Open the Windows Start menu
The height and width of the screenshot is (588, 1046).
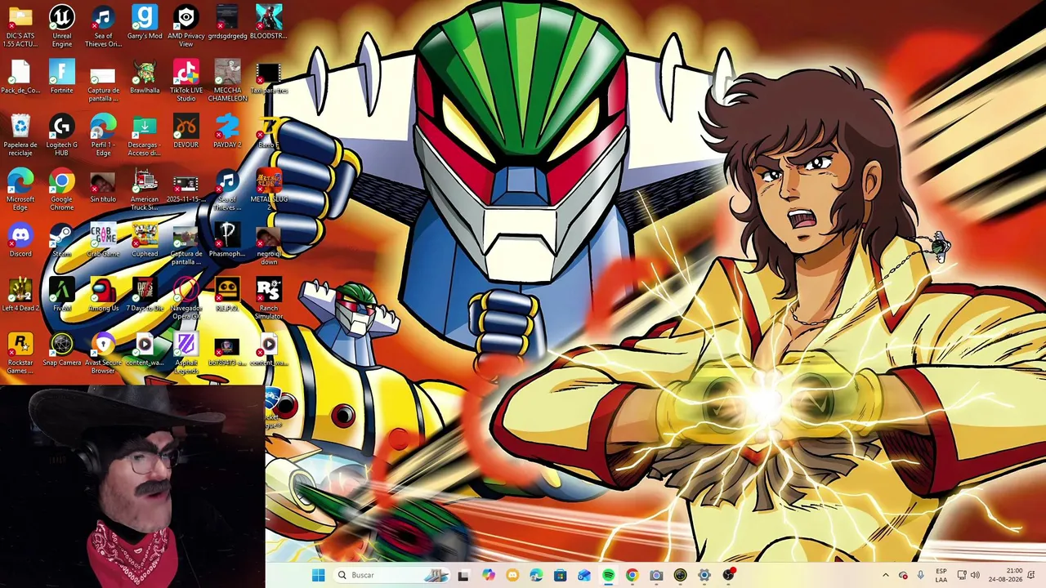pyautogui.click(x=318, y=575)
